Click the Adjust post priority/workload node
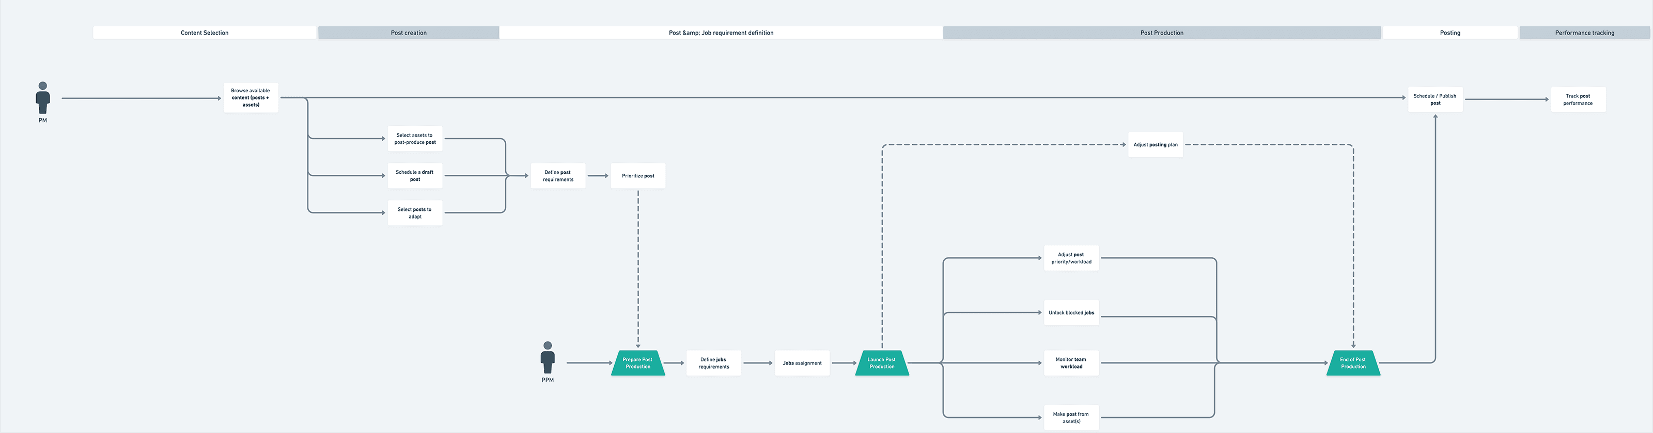The image size is (1653, 433). pyautogui.click(x=1072, y=258)
